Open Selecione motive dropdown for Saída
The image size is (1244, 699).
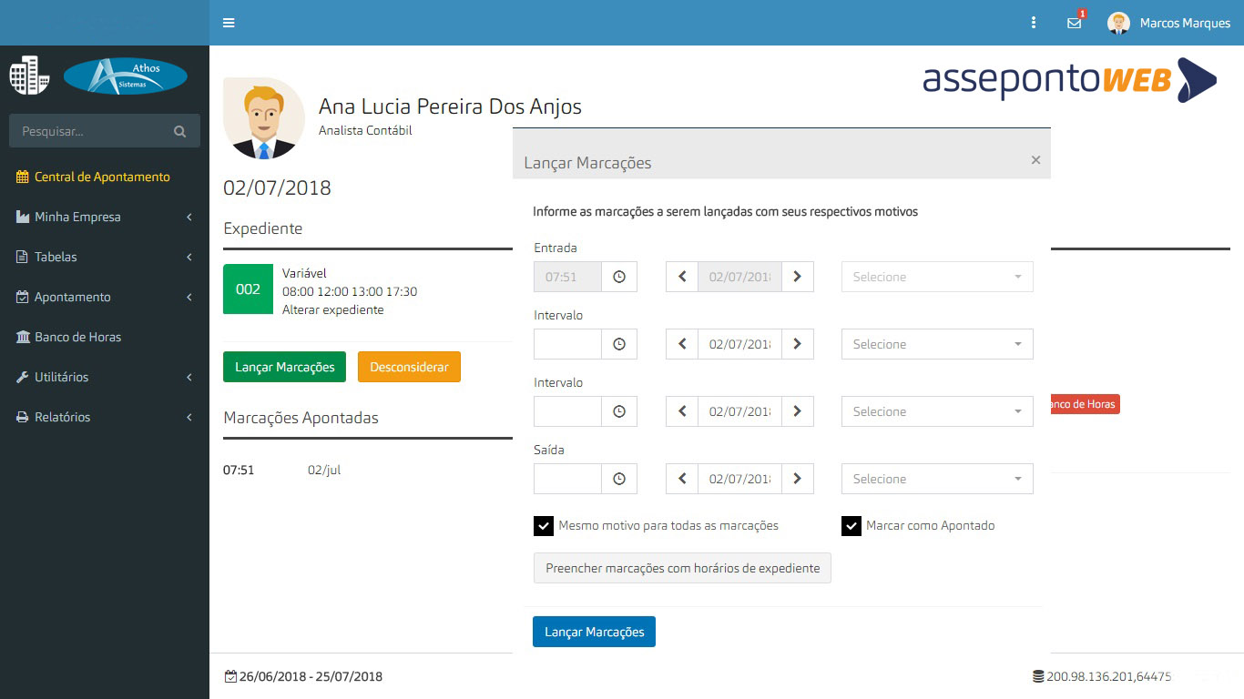(x=937, y=479)
